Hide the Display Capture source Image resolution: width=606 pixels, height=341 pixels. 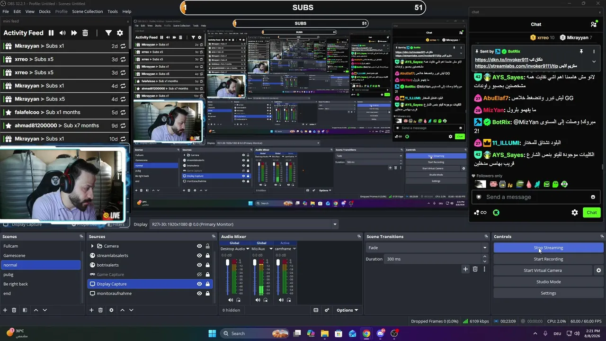199,284
